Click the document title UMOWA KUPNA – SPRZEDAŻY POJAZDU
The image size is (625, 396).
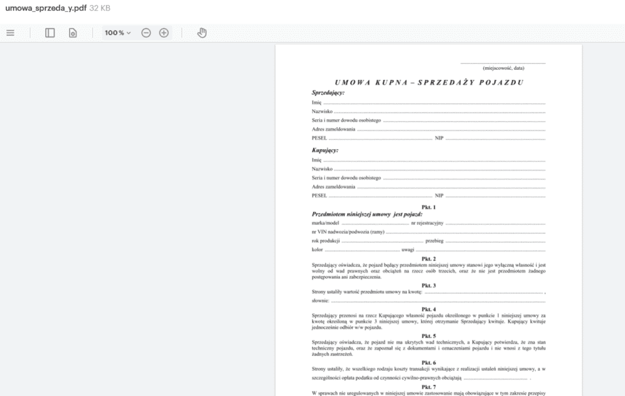click(428, 82)
